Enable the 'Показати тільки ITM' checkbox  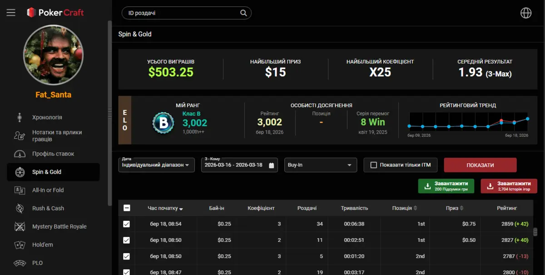(x=374, y=165)
